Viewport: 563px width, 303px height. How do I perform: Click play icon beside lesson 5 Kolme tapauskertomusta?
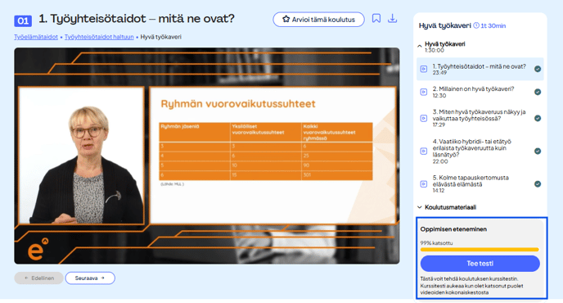point(424,184)
